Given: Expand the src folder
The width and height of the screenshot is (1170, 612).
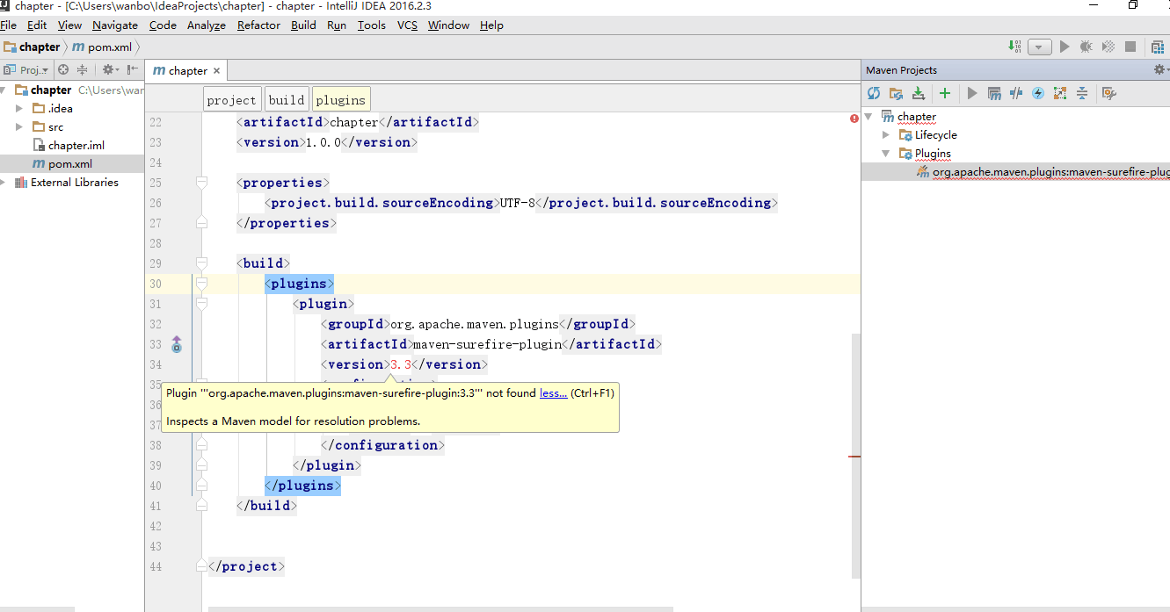Looking at the screenshot, I should 19,127.
